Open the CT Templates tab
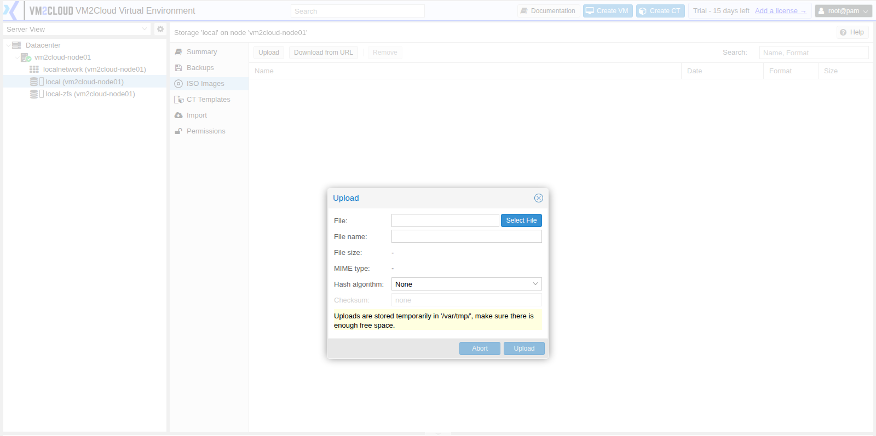This screenshot has width=876, height=436. (x=209, y=100)
